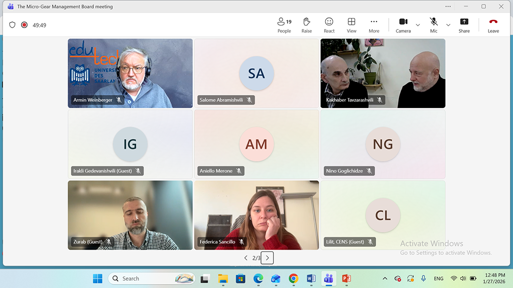The height and width of the screenshot is (288, 513).
Task: Expand the Mic options dropdown arrow
Action: [448, 25]
